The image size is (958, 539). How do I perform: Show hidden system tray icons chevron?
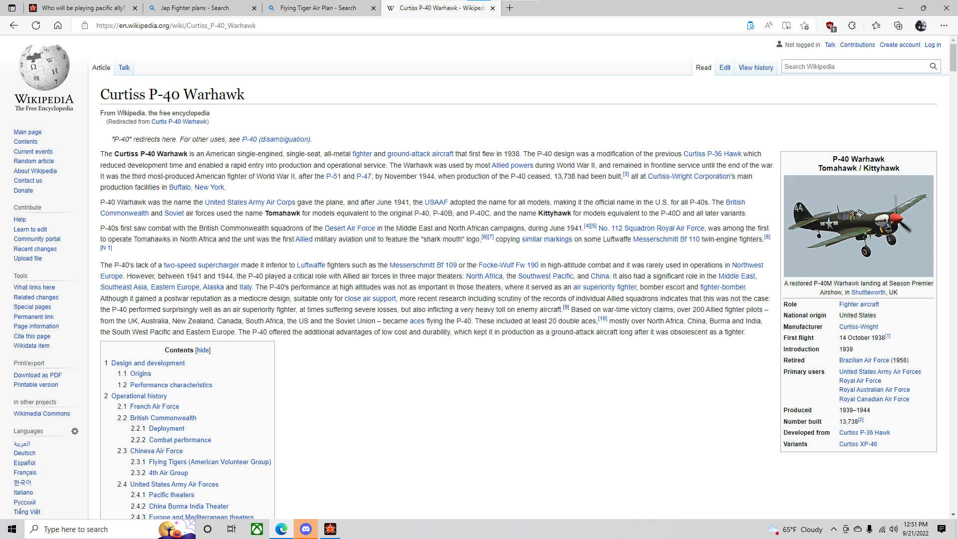833,529
